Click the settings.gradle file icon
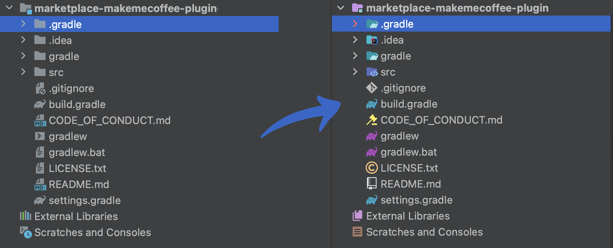This screenshot has height=248, width=613. [371, 200]
